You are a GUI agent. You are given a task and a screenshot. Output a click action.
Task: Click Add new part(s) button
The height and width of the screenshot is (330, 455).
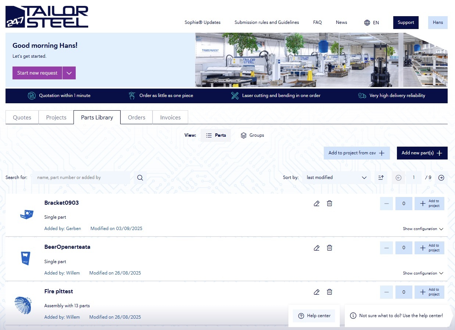point(422,153)
